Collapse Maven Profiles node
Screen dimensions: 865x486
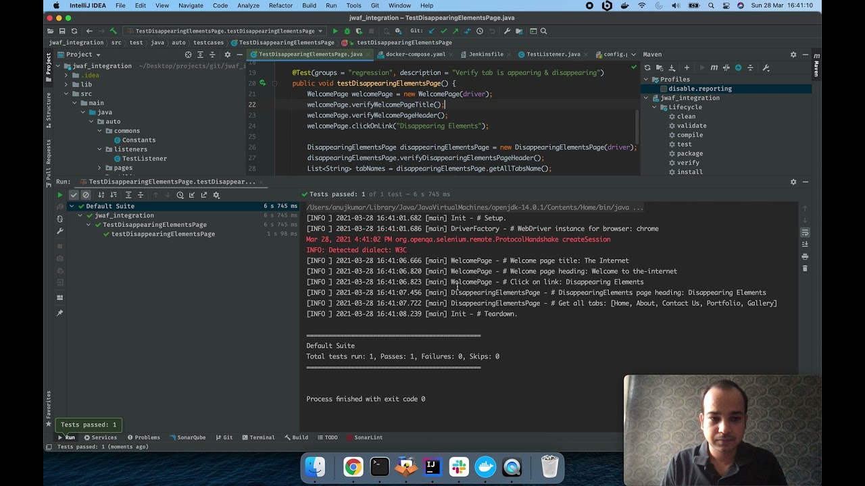646,80
